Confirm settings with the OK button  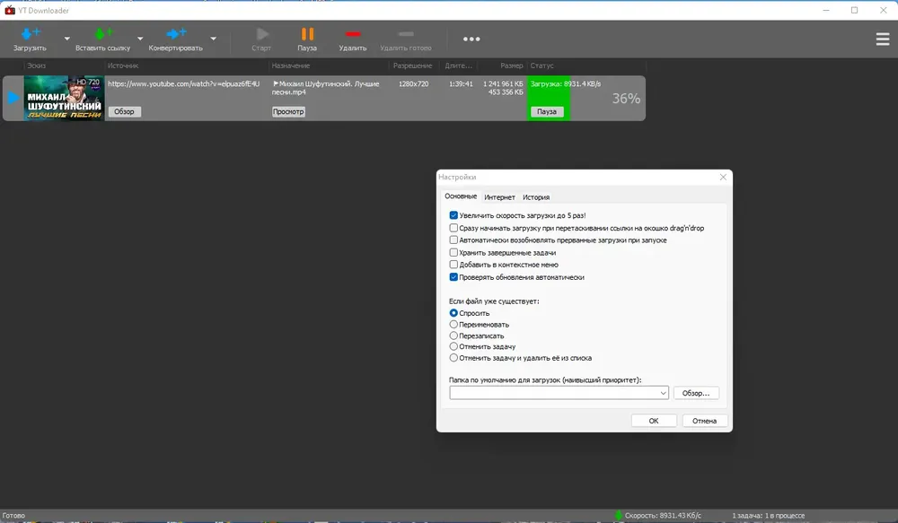coord(654,421)
